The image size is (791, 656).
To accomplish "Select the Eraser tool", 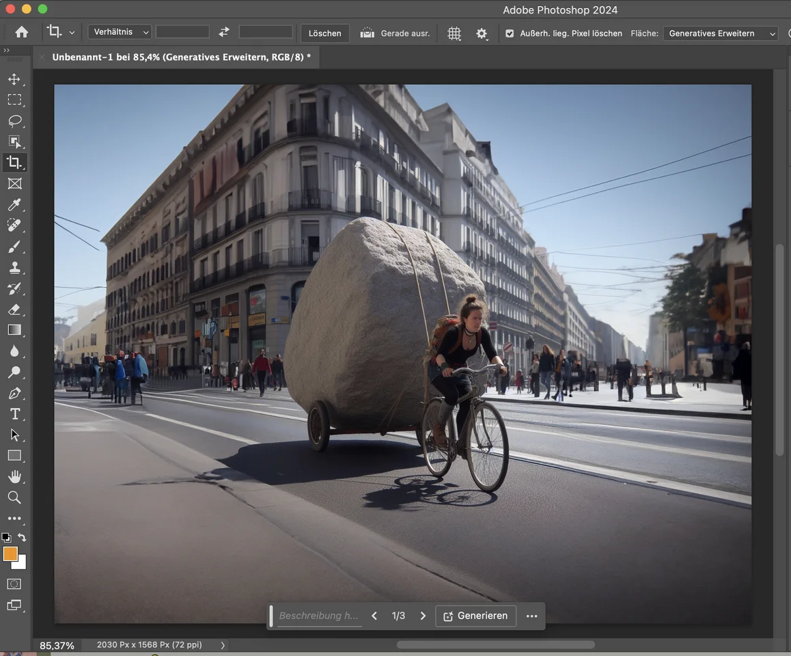I will pyautogui.click(x=14, y=310).
